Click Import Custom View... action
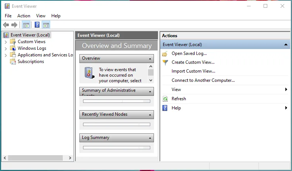Screen dimensions: 292x171 (193, 71)
